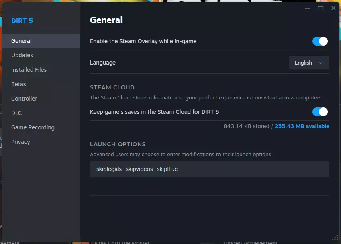View the DLC section

tap(16, 113)
